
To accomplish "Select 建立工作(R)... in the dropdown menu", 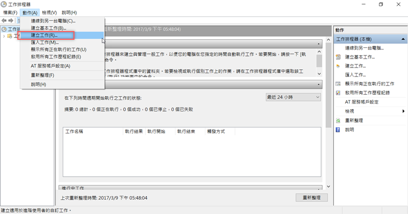I will (x=62, y=35).
